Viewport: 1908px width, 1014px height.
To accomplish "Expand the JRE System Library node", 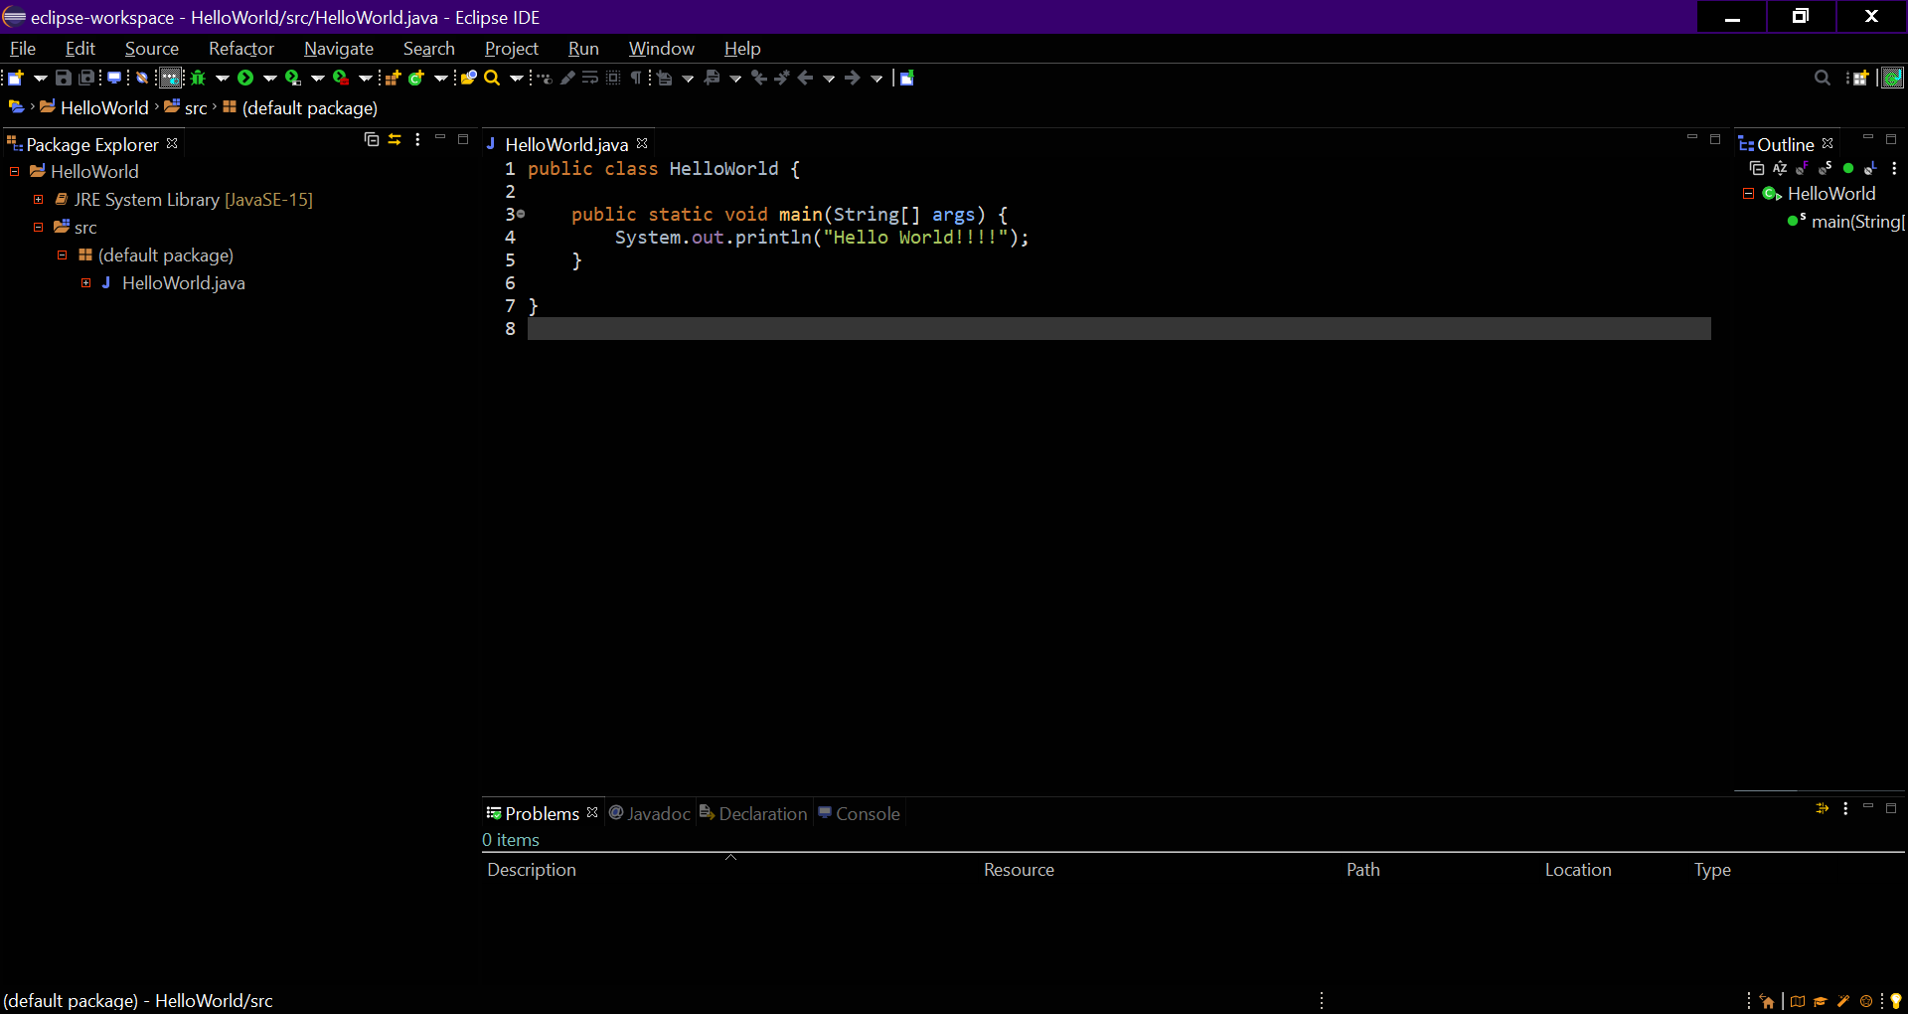I will [x=39, y=200].
